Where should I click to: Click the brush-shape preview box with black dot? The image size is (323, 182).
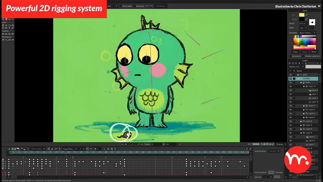pos(312,22)
